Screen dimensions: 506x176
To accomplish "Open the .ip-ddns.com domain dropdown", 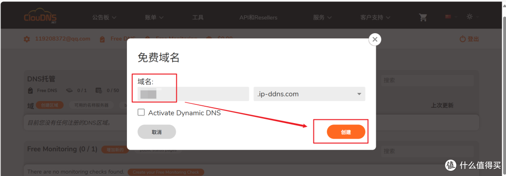I will pos(309,94).
